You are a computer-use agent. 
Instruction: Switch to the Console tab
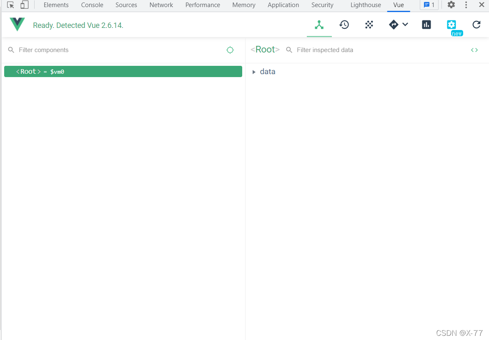click(x=92, y=5)
